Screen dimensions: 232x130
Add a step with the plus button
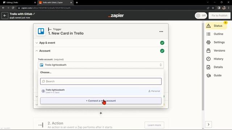[x=101, y=113]
